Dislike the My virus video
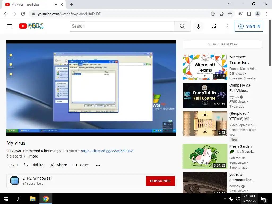 [x=34, y=165]
